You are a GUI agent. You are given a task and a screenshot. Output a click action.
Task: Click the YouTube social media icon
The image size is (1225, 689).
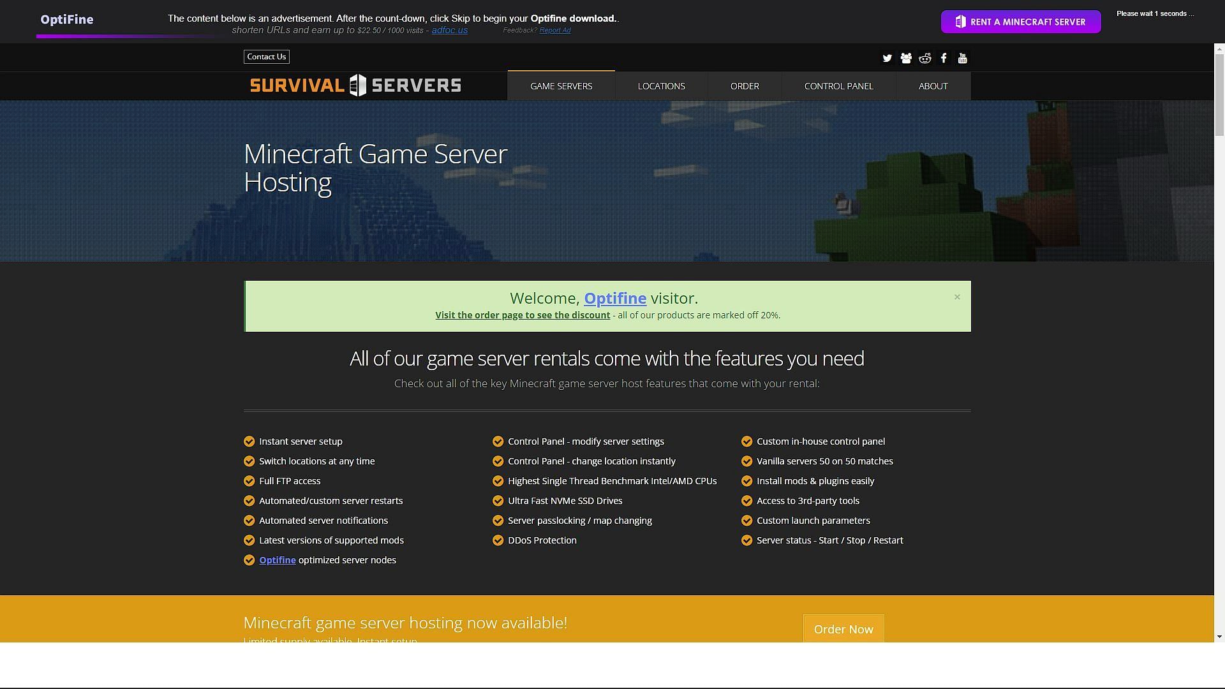963,57
